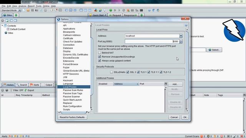Switch to the Output tab
Screen dimensions: 246x138
pyautogui.click(x=47, y=85)
